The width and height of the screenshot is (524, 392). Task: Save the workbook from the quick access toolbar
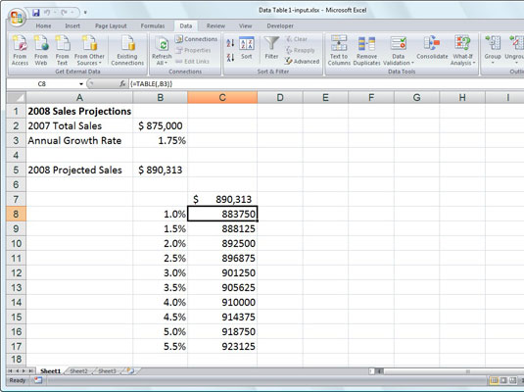click(36, 13)
